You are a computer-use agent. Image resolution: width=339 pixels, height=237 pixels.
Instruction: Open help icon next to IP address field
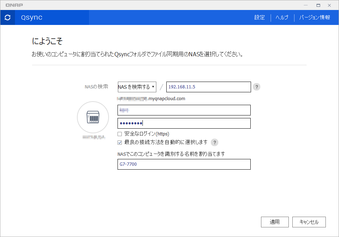click(x=257, y=87)
